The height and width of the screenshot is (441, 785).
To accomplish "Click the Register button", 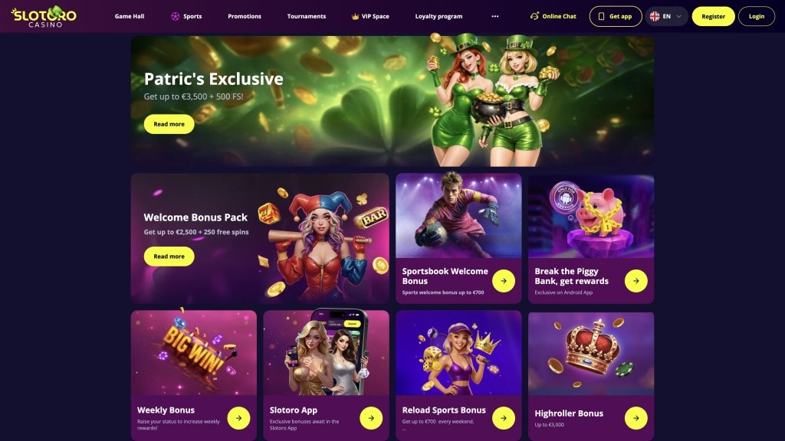I will click(x=713, y=17).
